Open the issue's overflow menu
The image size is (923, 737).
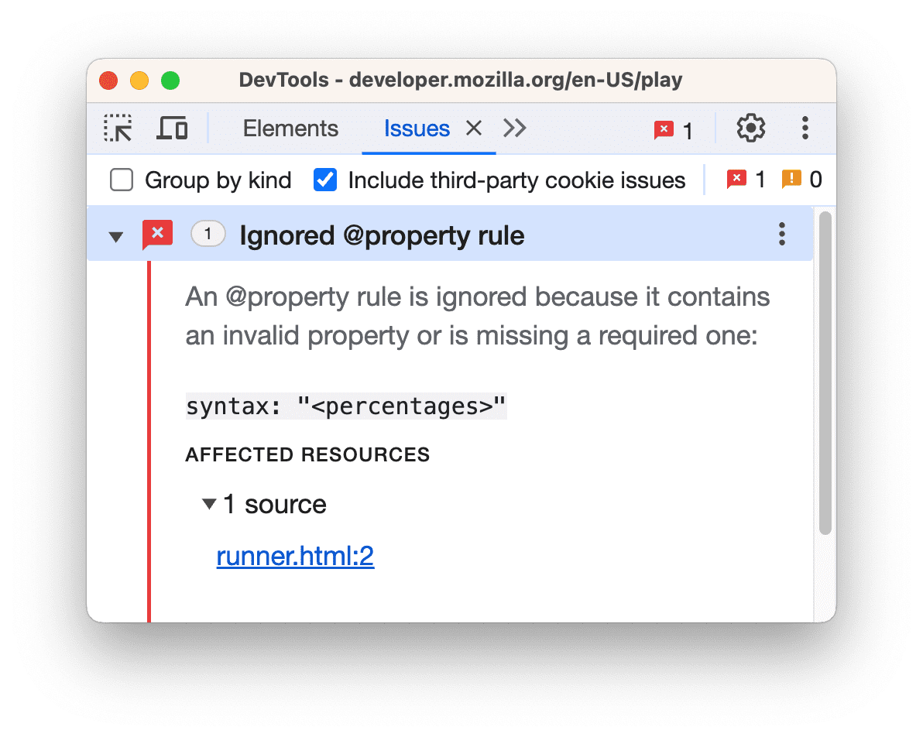(782, 234)
